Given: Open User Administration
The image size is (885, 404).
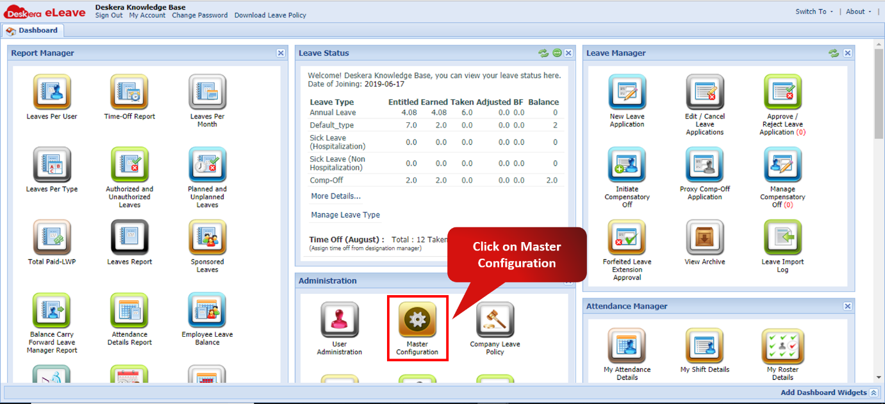Looking at the screenshot, I should point(340,320).
